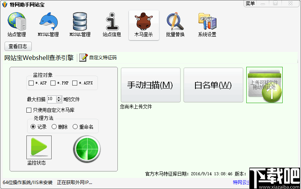Click 查看日志 button

(18, 46)
